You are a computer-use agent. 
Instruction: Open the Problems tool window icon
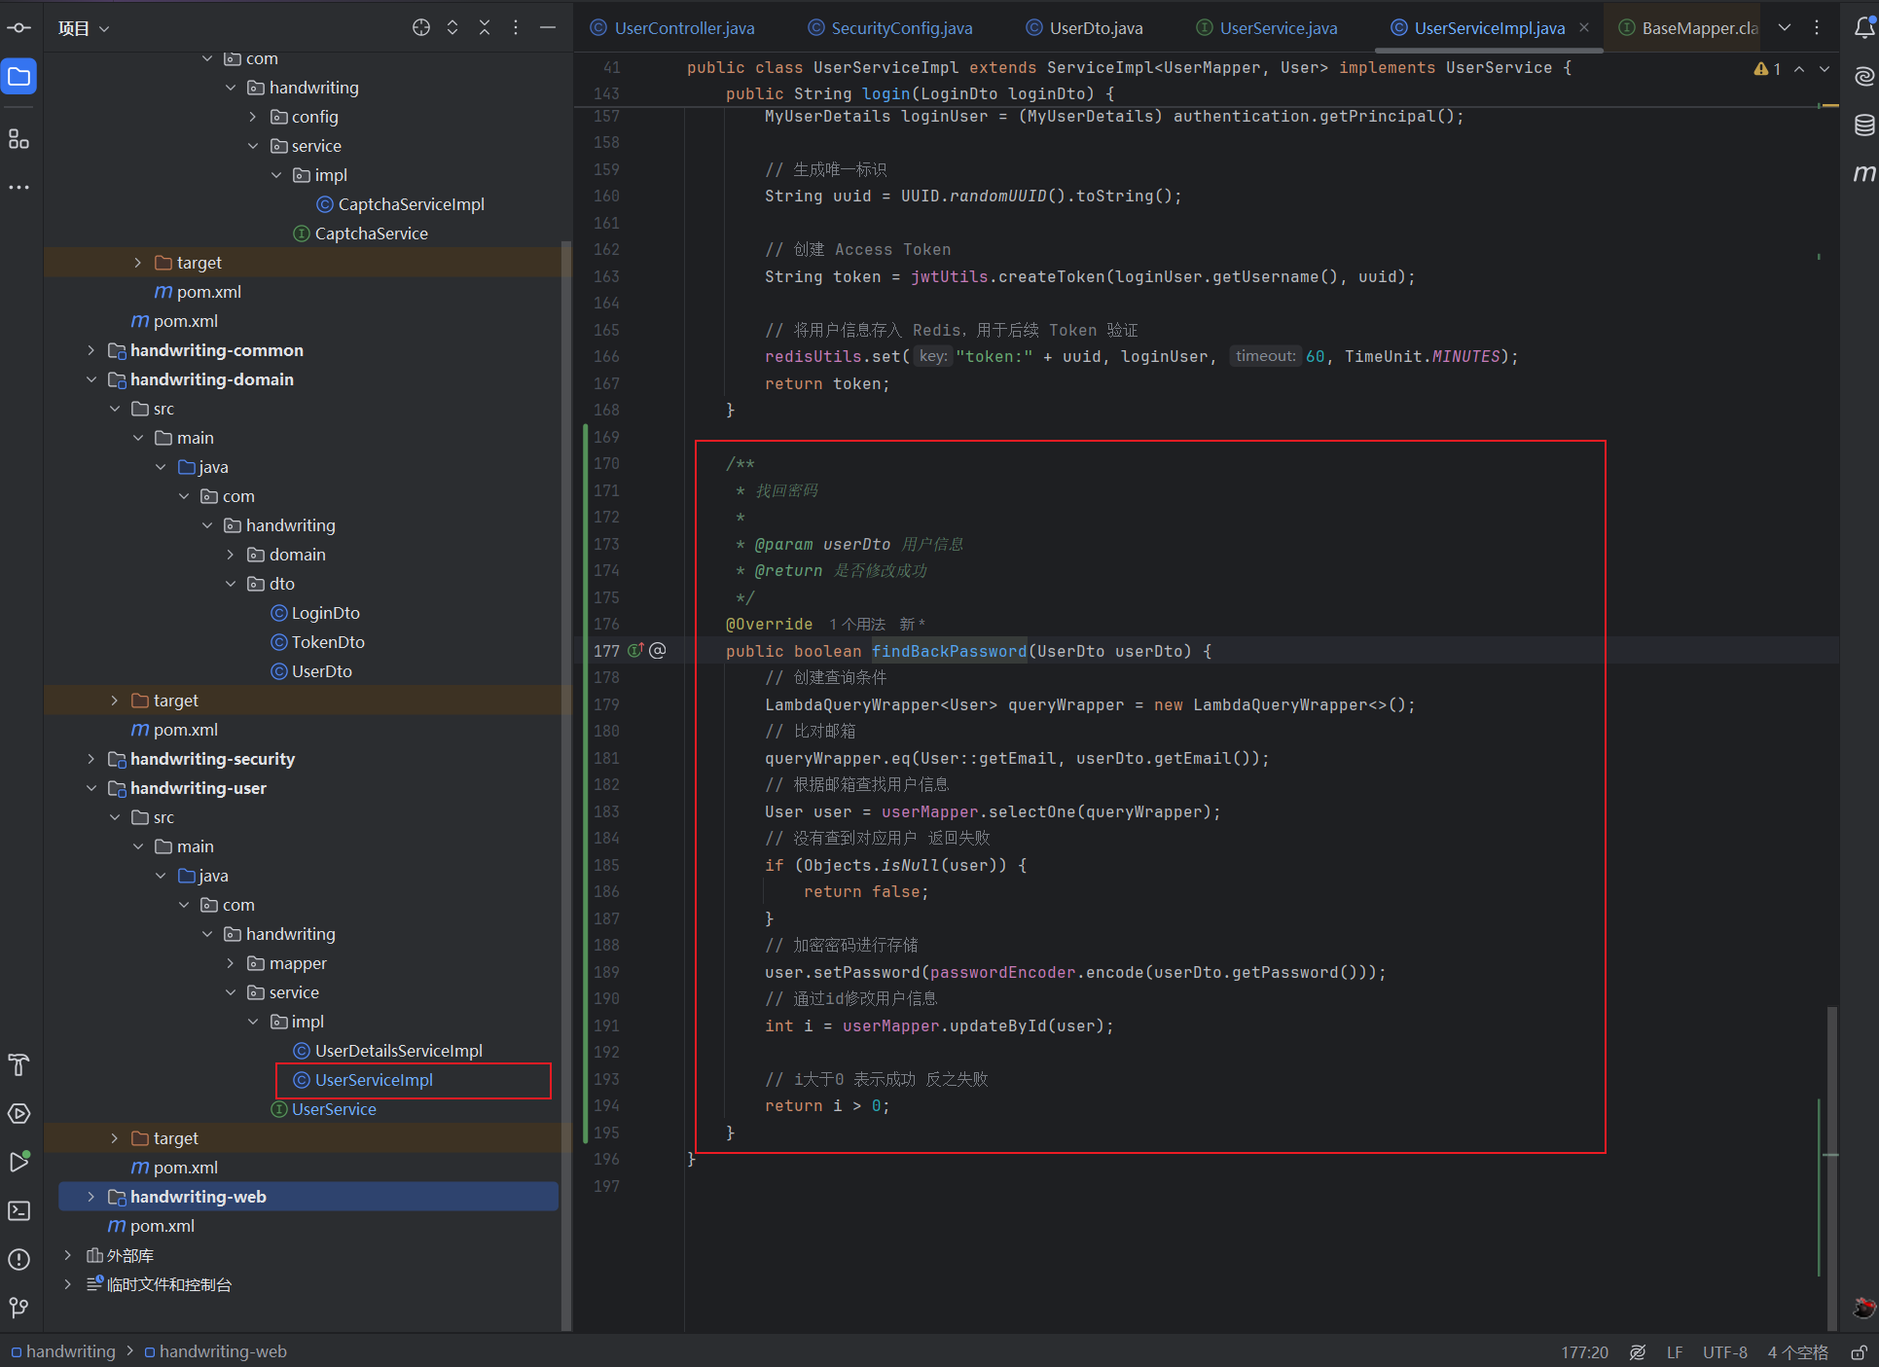click(x=18, y=1259)
